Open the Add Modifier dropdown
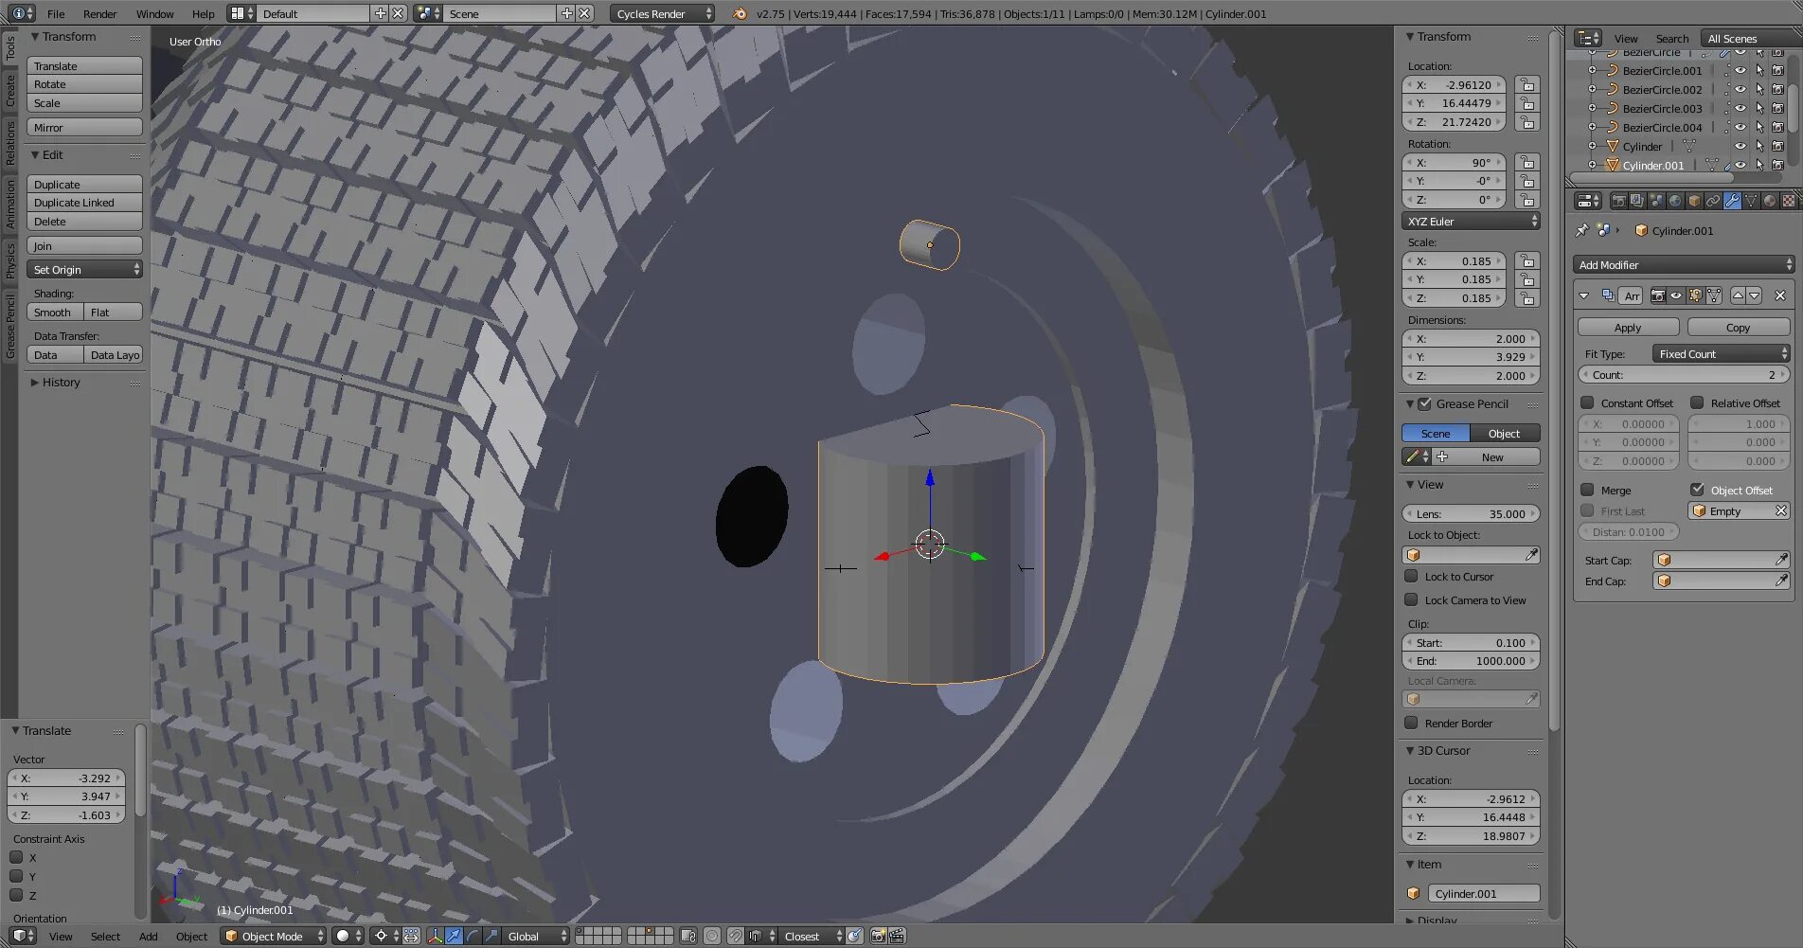 point(1684,265)
